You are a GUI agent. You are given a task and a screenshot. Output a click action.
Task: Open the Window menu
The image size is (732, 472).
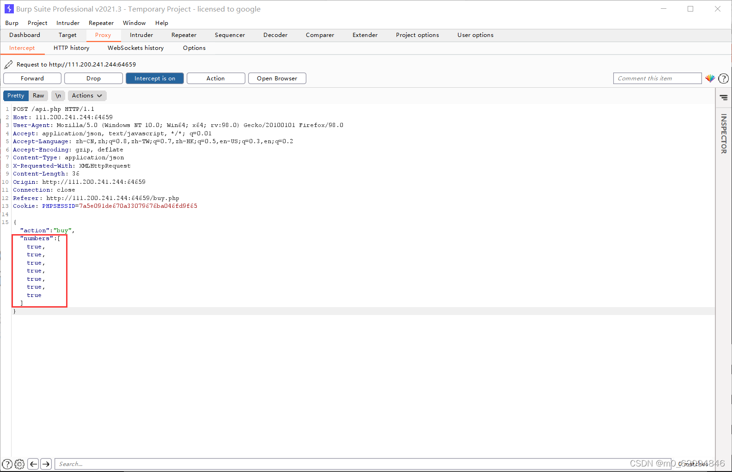point(134,23)
